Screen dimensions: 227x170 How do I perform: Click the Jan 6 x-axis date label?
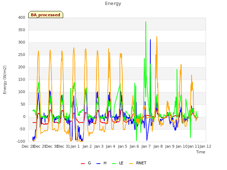[x=134, y=146]
